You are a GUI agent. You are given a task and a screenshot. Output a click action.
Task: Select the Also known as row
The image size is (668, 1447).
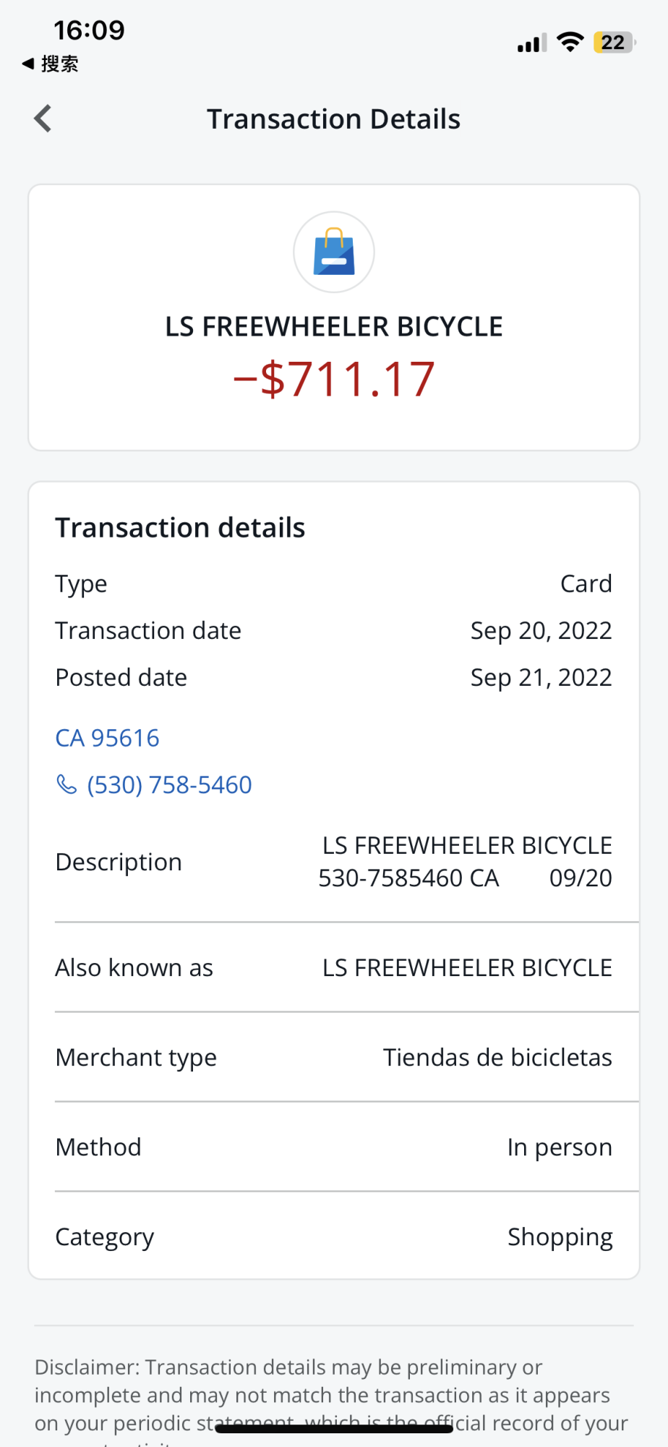(x=334, y=967)
